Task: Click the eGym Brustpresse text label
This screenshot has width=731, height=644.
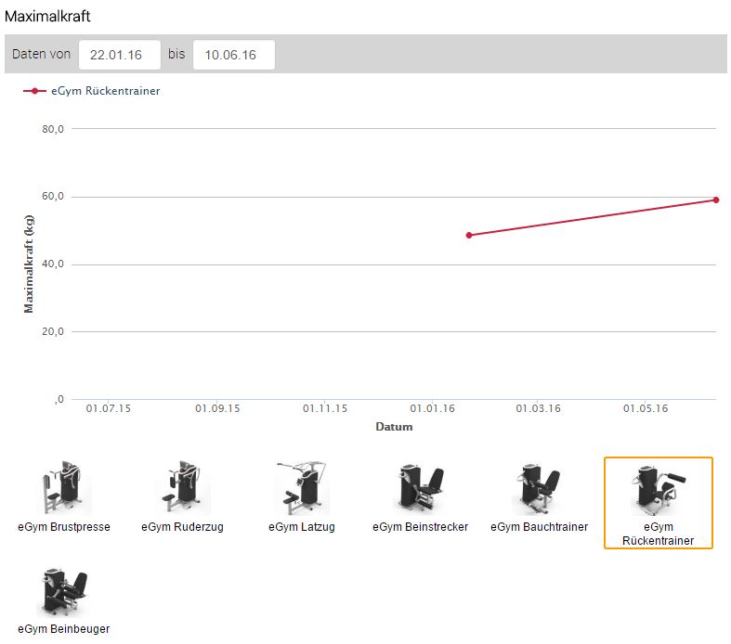Action: pos(63,527)
